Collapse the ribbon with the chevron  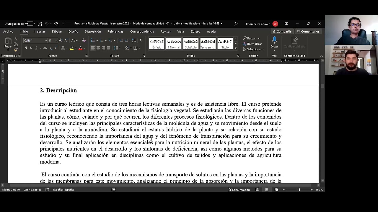[x=321, y=56]
